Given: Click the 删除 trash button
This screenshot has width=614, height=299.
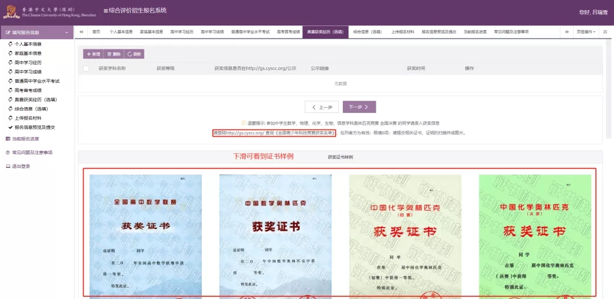Looking at the screenshot, I should pyautogui.click(x=114, y=54).
